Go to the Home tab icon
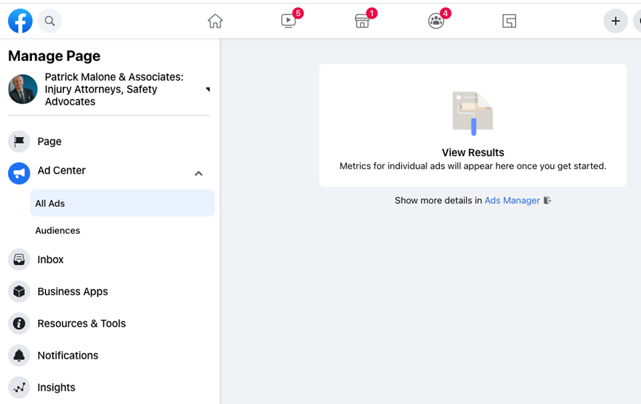 pos(215,21)
